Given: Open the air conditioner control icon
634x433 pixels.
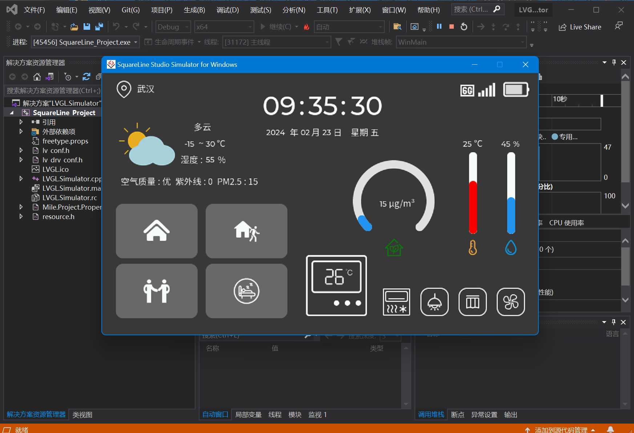Looking at the screenshot, I should [x=396, y=302].
